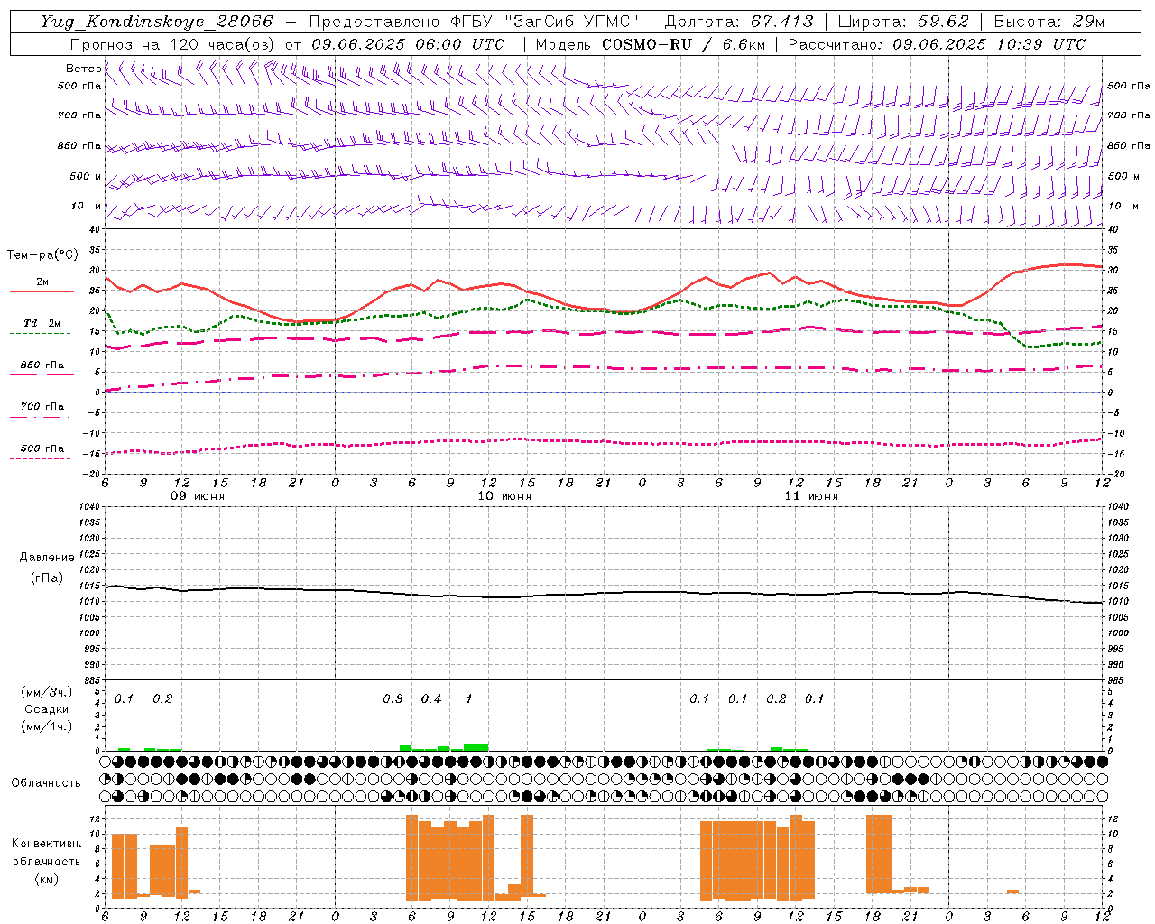This screenshot has height=924, width=1155.
Task: Click the Тем-ра(°C) temperature panel label
Action: tap(42, 255)
